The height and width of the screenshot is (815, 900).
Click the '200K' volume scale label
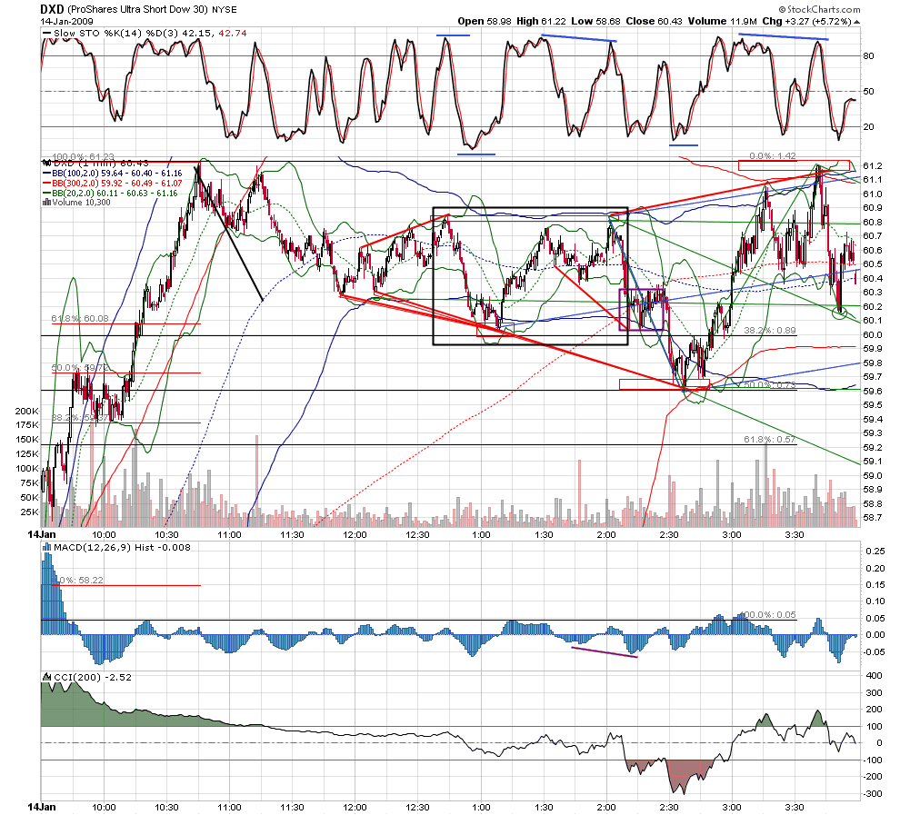(x=27, y=412)
